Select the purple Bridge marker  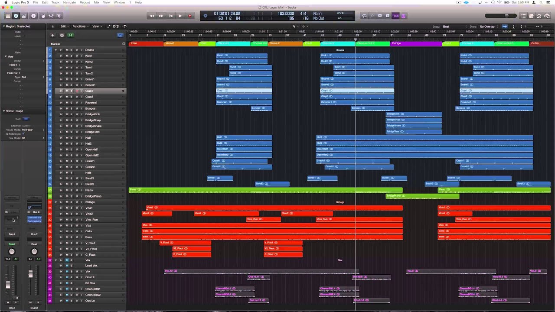pyautogui.click(x=416, y=43)
